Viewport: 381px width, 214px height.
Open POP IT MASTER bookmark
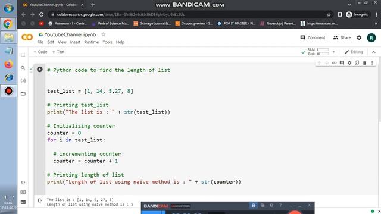point(236,24)
